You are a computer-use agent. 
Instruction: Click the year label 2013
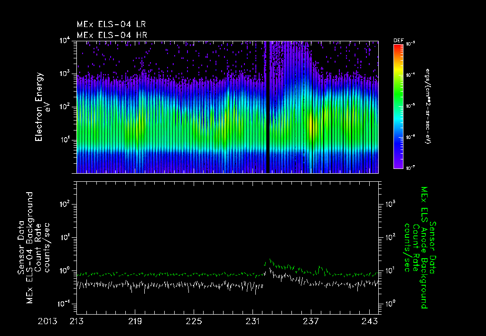(47, 321)
